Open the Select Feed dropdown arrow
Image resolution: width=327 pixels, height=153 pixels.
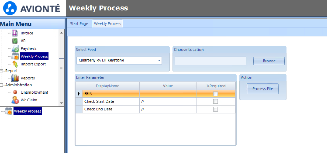159,60
